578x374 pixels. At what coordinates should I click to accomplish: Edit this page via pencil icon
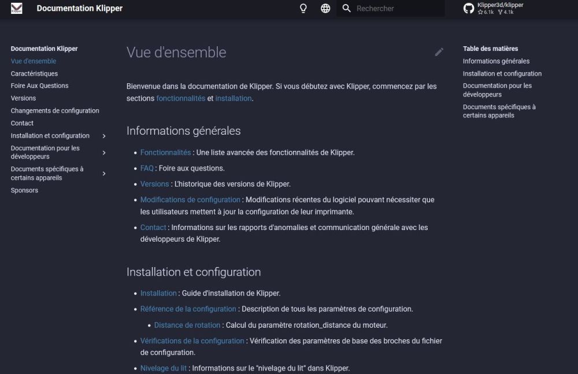[439, 52]
